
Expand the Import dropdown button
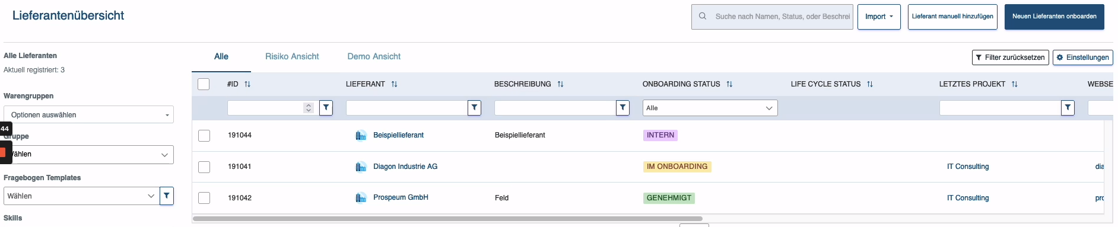(879, 17)
